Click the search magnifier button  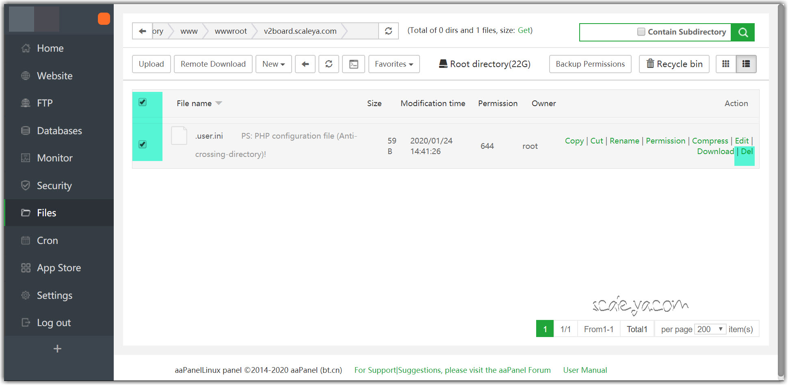tap(743, 32)
